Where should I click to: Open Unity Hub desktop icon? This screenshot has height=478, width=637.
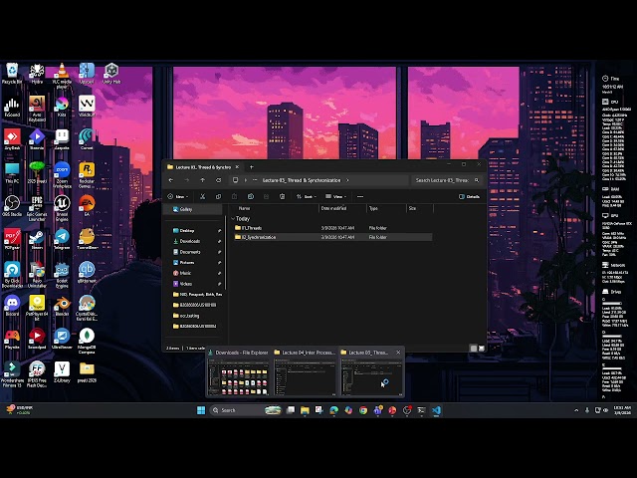coord(111,74)
